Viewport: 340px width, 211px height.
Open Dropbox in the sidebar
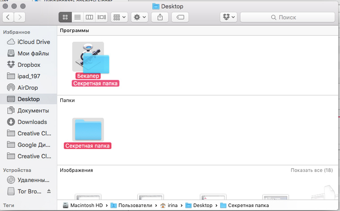click(29, 65)
